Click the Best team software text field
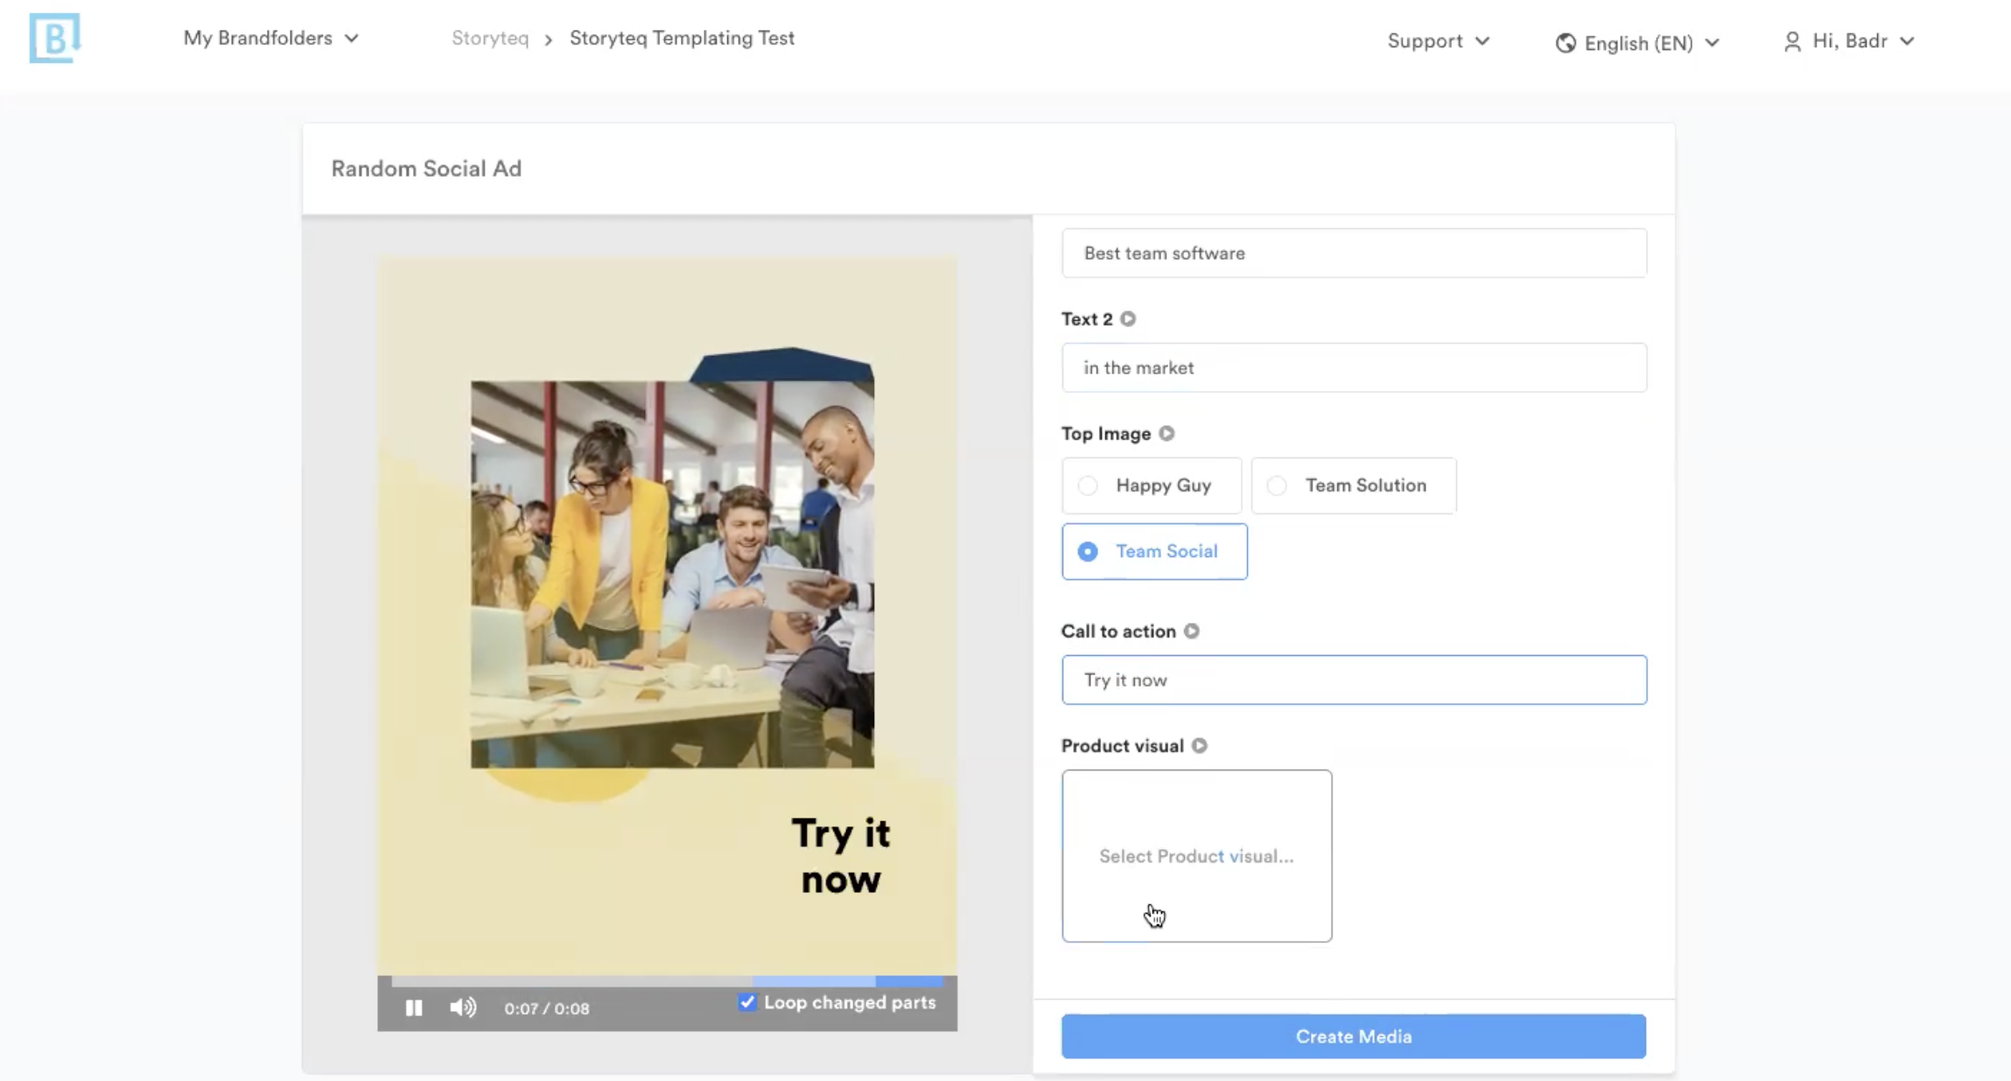 coord(1355,254)
